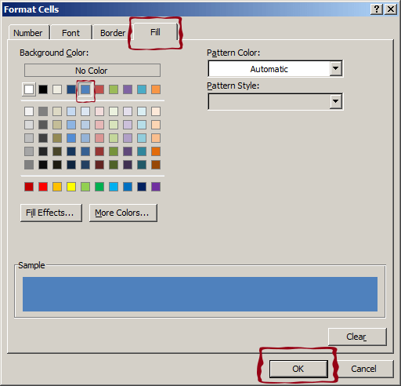
Task: Choose blue standard color swatch
Action: tap(128, 187)
